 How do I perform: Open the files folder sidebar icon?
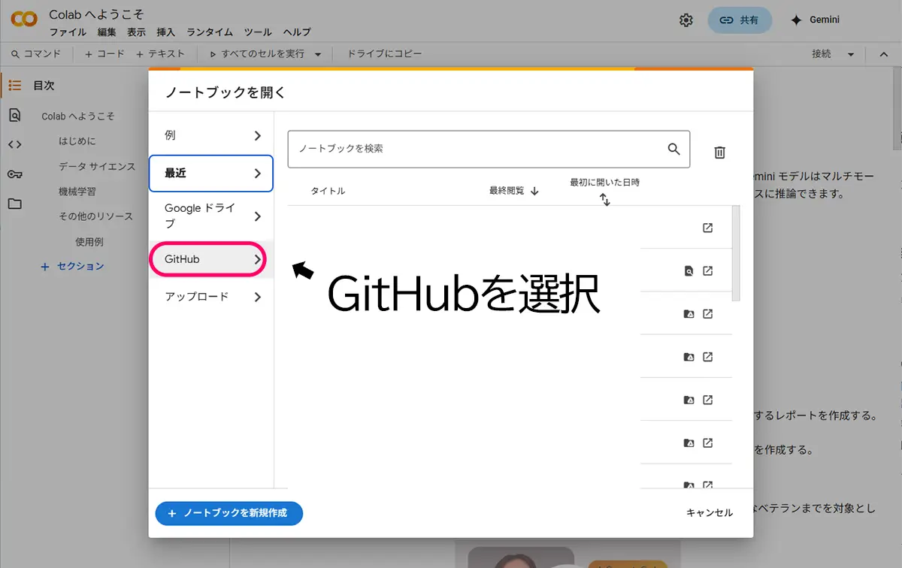(14, 204)
